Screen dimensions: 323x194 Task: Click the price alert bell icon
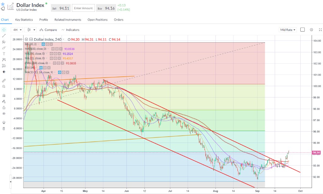coord(3,9)
